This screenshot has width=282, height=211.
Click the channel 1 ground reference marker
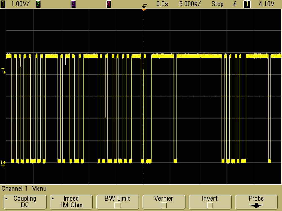[3, 163]
